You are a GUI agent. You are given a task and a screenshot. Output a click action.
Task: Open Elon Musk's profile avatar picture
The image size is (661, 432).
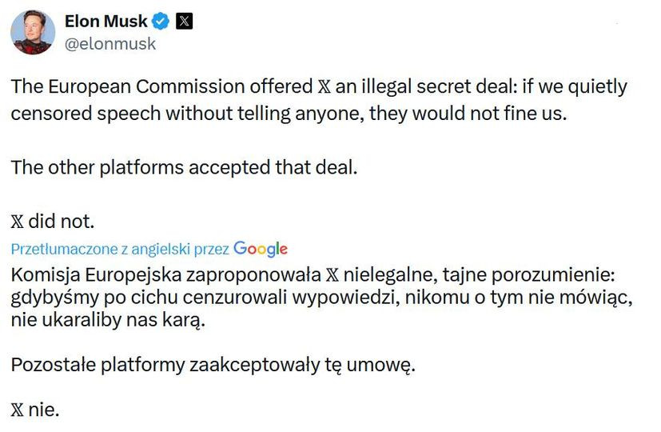33,33
